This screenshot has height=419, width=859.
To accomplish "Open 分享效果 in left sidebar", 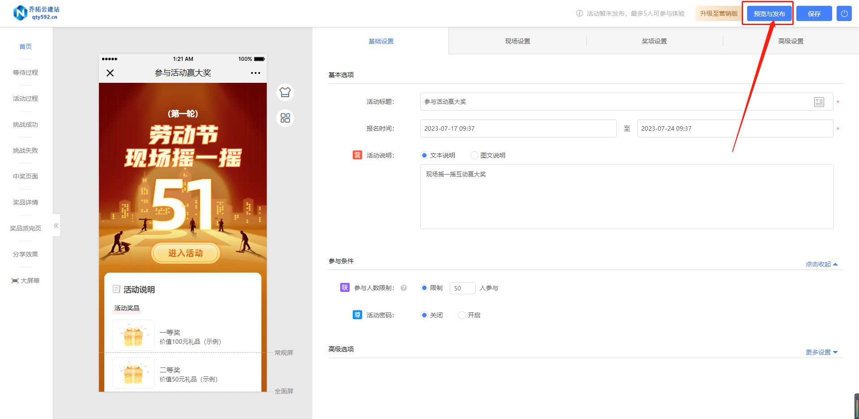I will [x=26, y=254].
